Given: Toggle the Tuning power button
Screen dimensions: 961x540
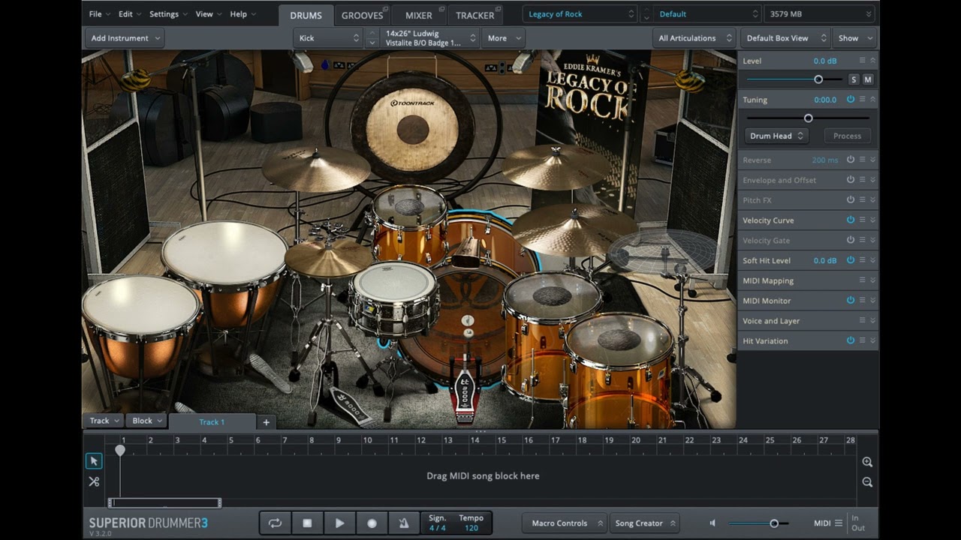Looking at the screenshot, I should (851, 99).
